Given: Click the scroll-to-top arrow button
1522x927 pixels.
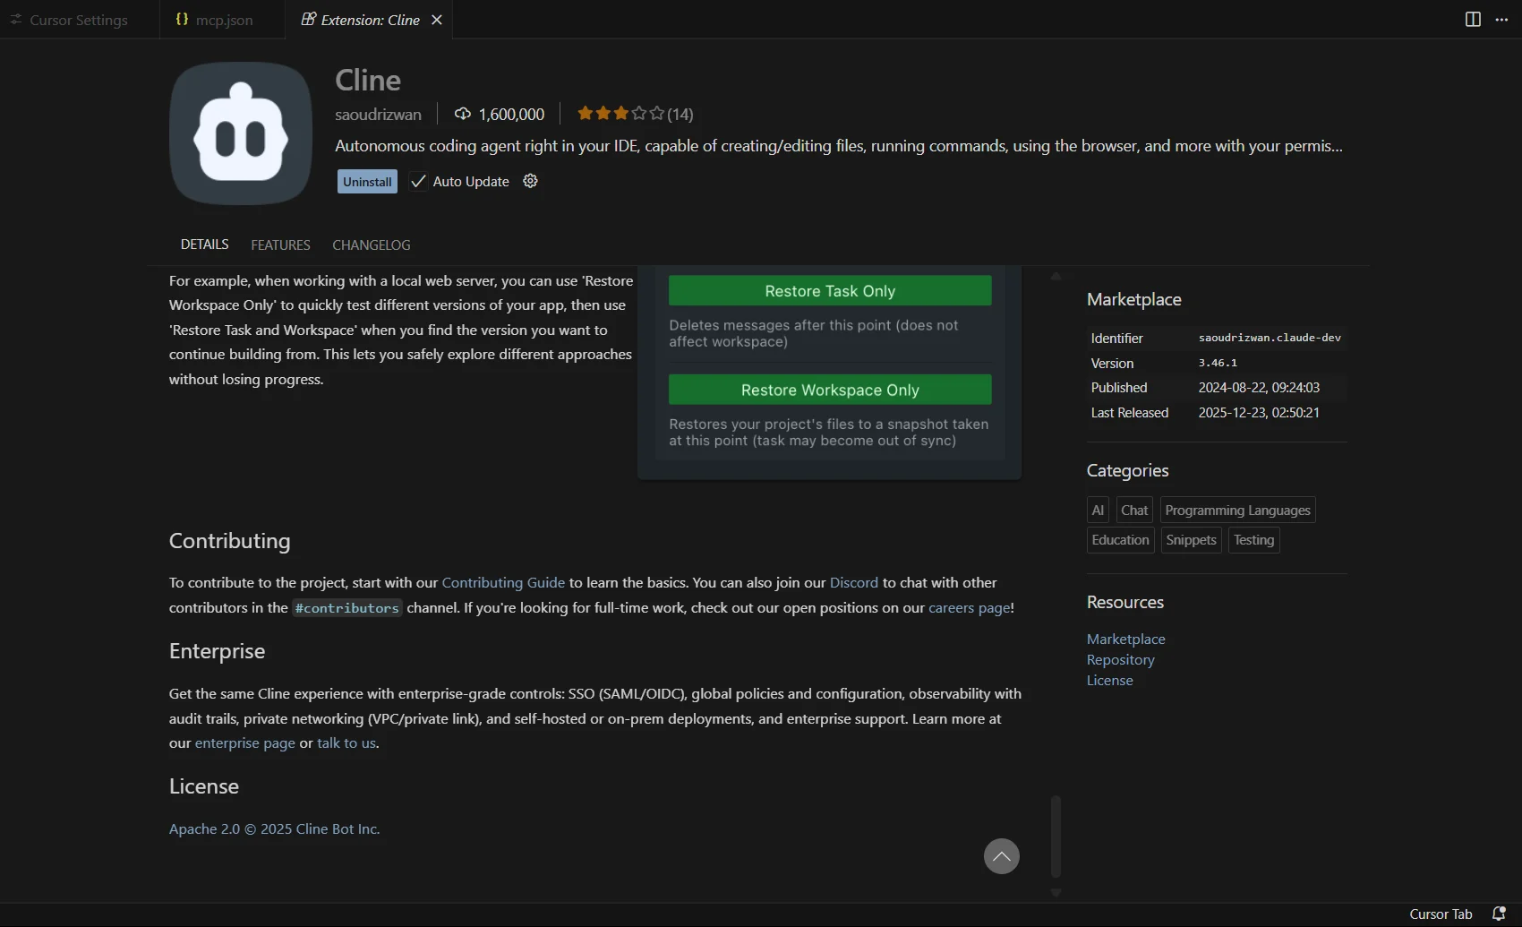Looking at the screenshot, I should point(1001,856).
